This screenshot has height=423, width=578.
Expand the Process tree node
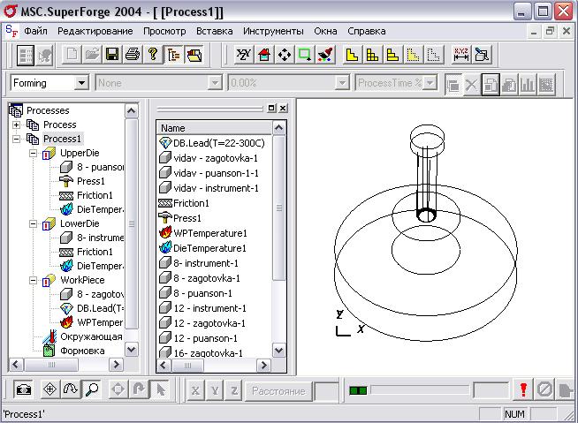point(16,125)
